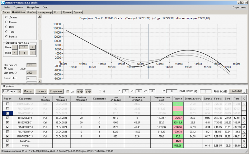The image size is (249, 154).
Task: Click the black marker point on the chart curve
Action: (x=75, y=35)
